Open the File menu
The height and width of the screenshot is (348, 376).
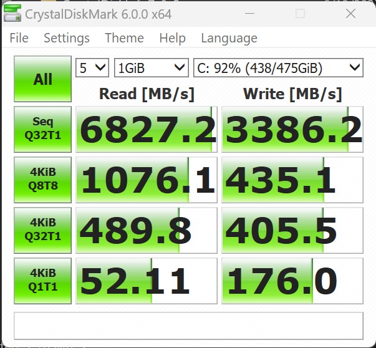click(19, 38)
